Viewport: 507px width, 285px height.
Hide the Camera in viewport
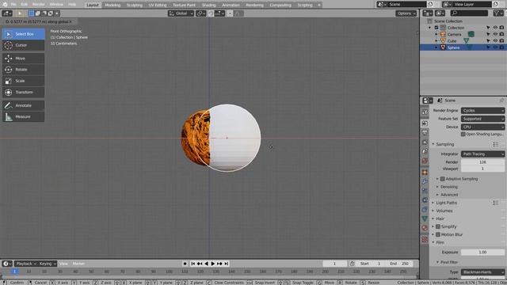(495, 34)
